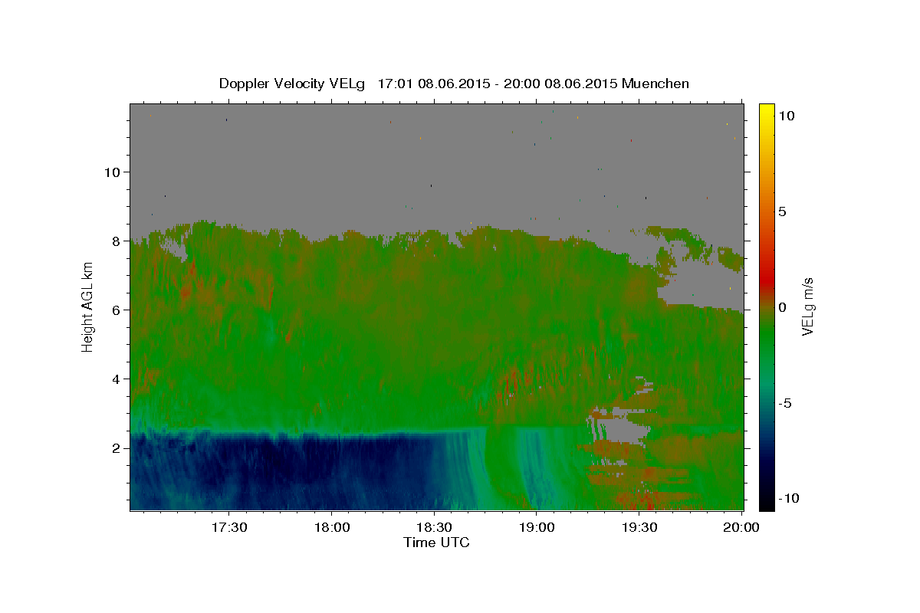This screenshot has height=613, width=920.
Task: Click the yellow top of the colorbar
Action: click(767, 111)
